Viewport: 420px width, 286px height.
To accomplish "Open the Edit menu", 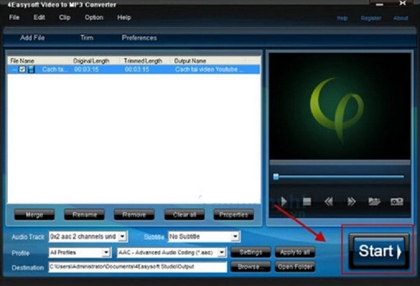I will point(39,17).
